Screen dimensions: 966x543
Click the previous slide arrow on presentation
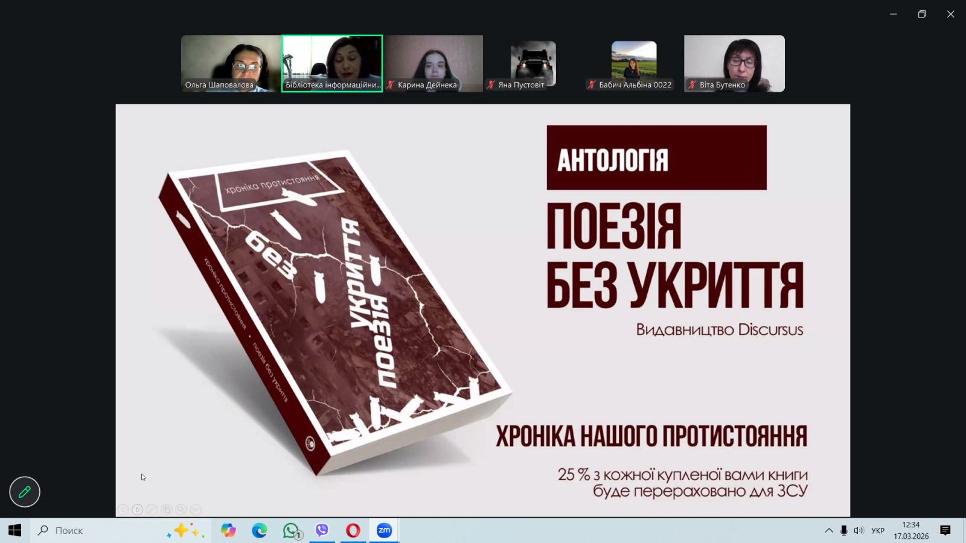point(123,510)
